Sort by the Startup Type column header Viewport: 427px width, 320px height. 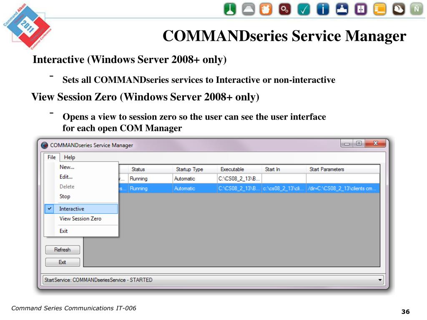195,169
